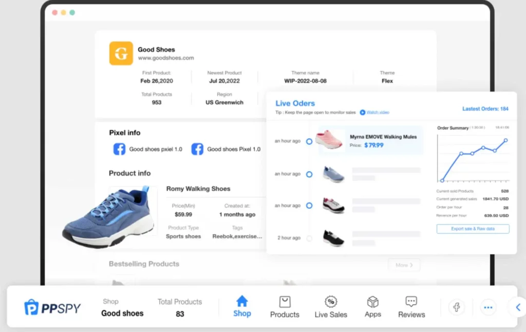Click the white and red sneaker thumbnail

(333, 206)
